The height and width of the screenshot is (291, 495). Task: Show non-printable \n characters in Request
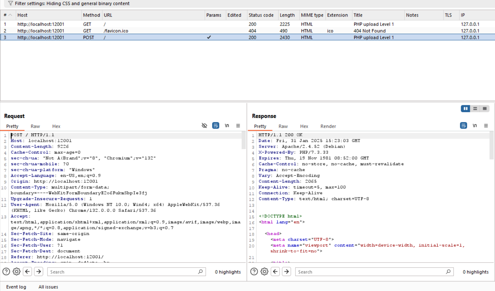(x=227, y=125)
